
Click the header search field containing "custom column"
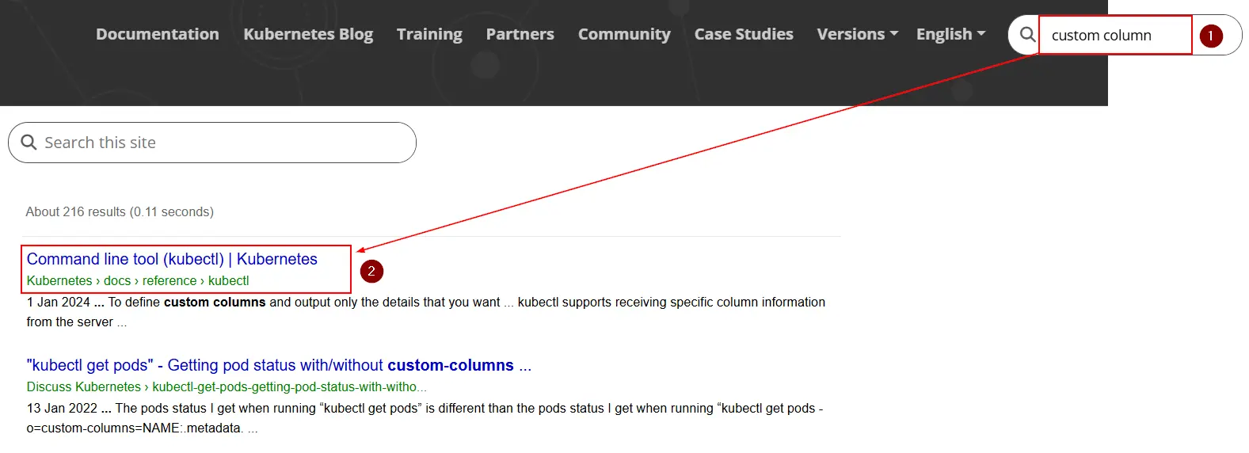(1114, 36)
